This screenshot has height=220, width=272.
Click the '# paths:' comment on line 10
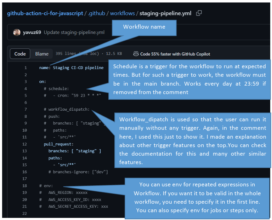point(55,130)
